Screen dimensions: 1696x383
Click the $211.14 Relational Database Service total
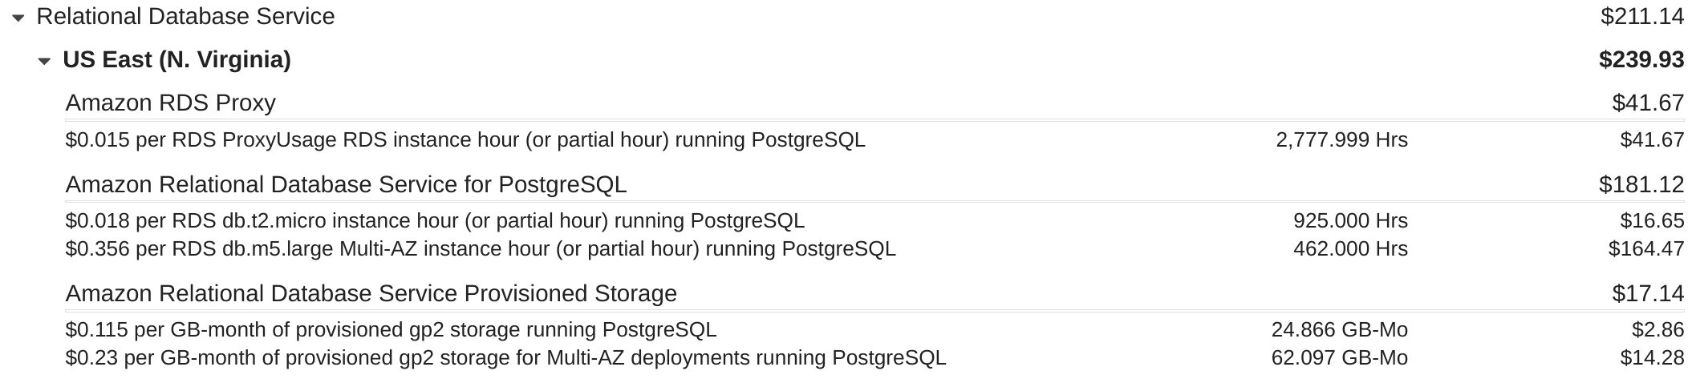click(x=1641, y=17)
